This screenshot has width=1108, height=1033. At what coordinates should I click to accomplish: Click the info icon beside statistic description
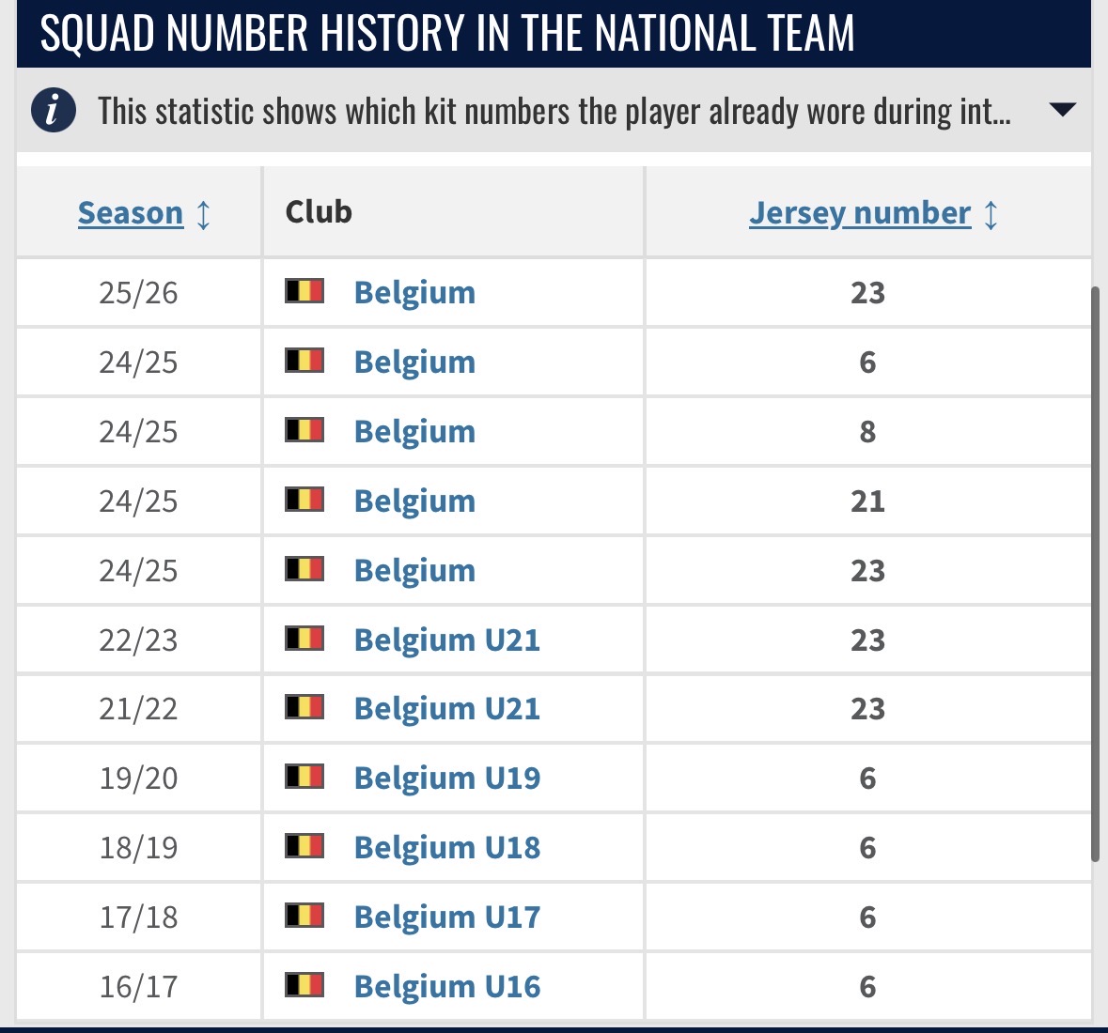pyautogui.click(x=54, y=111)
